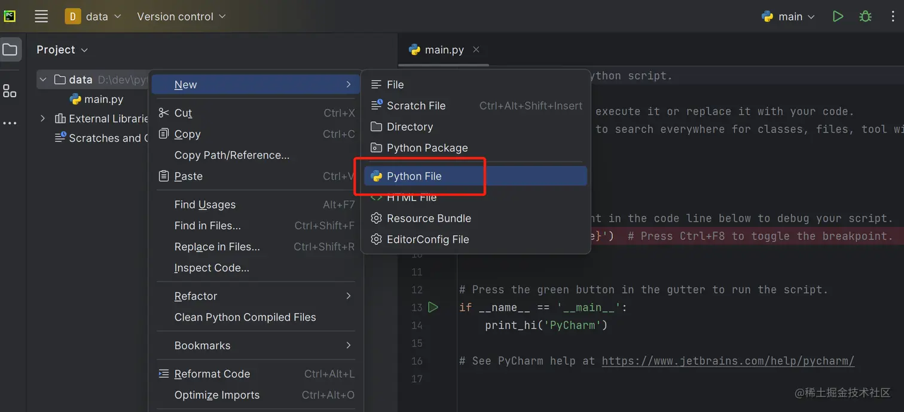Choose Resource Bundle menu entry
Viewport: 904px width, 412px height.
(475, 218)
